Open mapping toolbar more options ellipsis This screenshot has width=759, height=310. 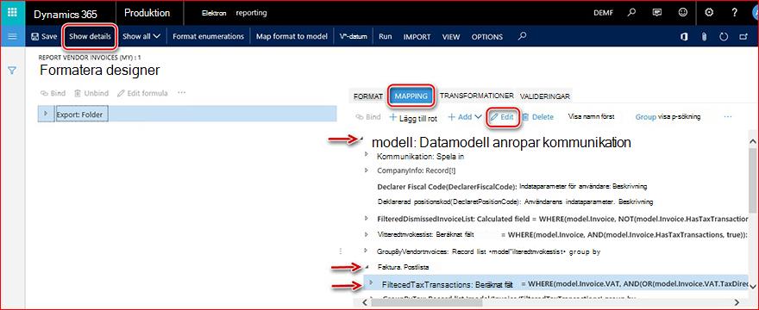(728, 117)
